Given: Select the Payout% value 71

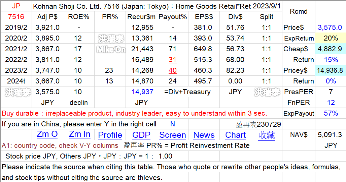Looking at the screenshot, I should point(173,49).
